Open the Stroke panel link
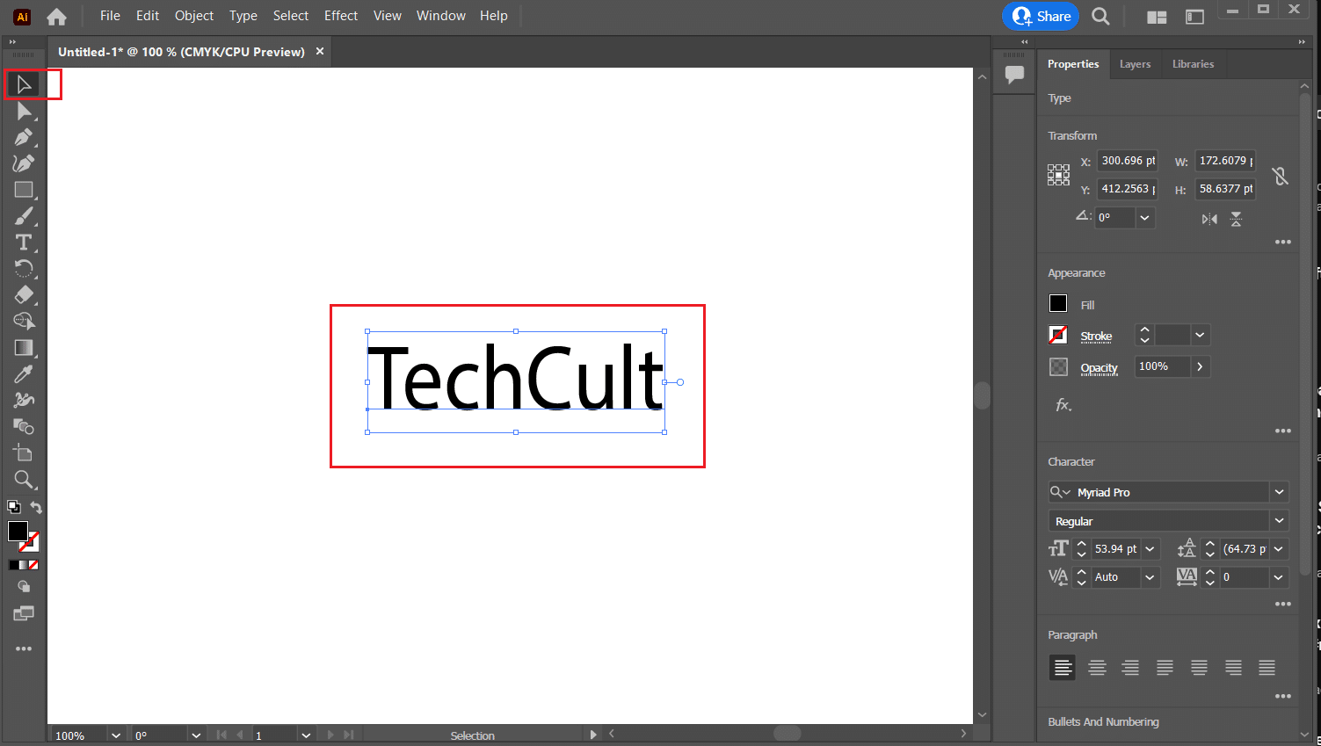Image resolution: width=1321 pixels, height=746 pixels. click(1096, 337)
